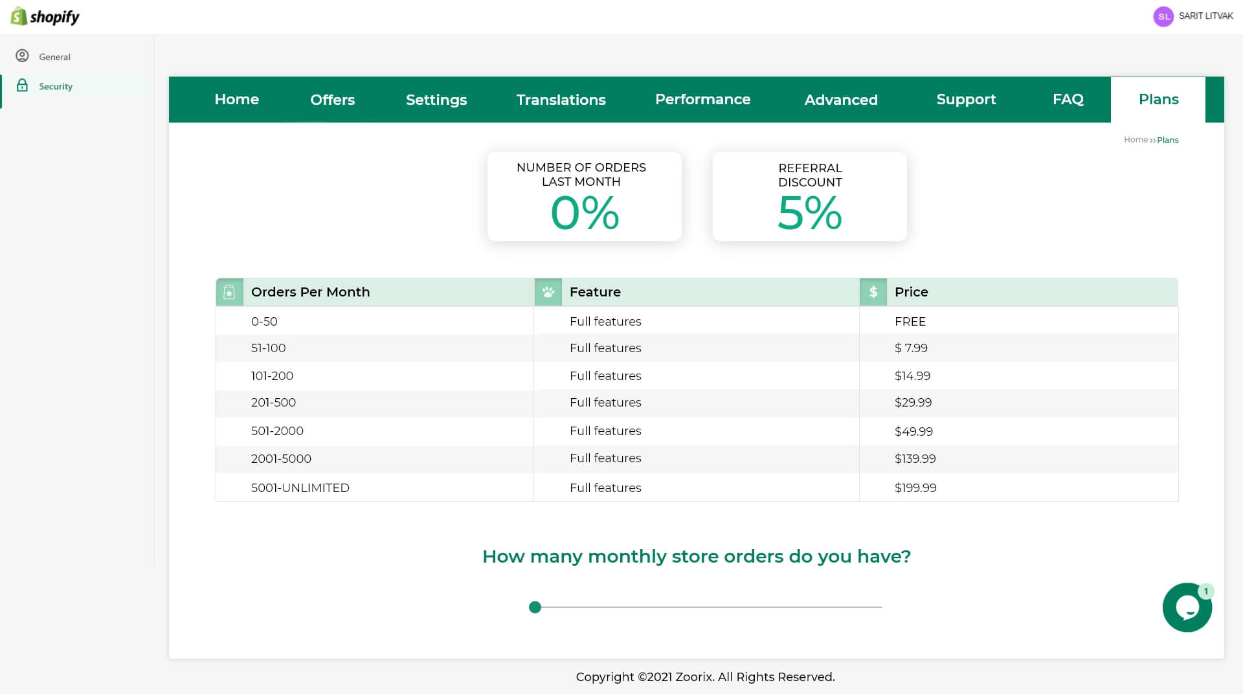Click the monthly orders slider handle
This screenshot has height=694, width=1243.
(535, 607)
